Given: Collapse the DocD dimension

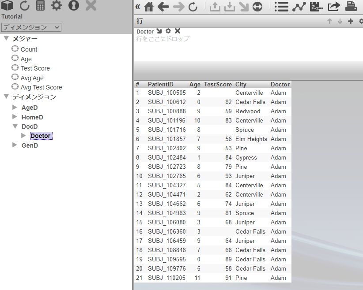Looking at the screenshot, I should coord(15,126).
